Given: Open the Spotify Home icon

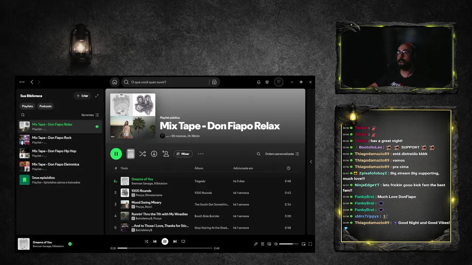Looking at the screenshot, I should pyautogui.click(x=115, y=82).
